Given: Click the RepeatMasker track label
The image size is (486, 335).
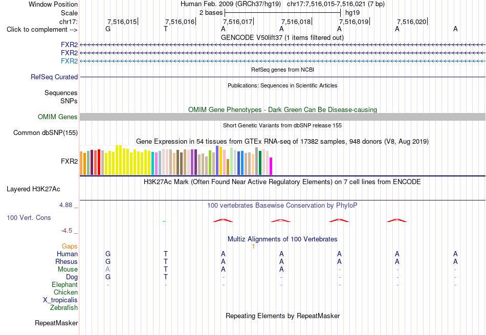Looking at the screenshot, I should [x=56, y=323].
